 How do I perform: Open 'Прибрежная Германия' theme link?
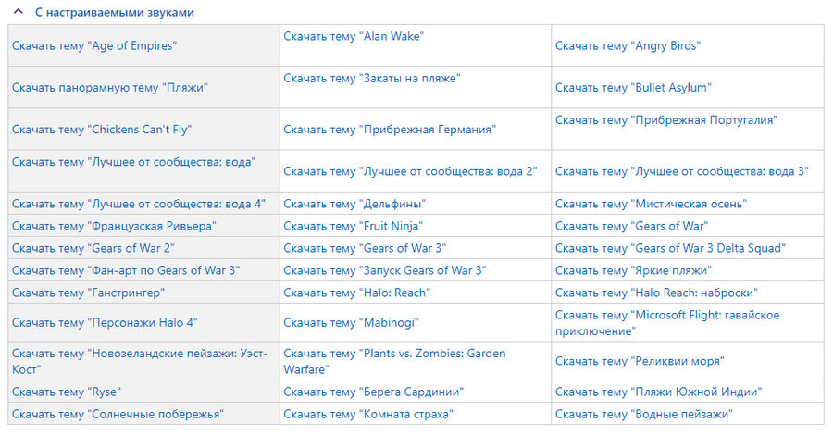[390, 130]
